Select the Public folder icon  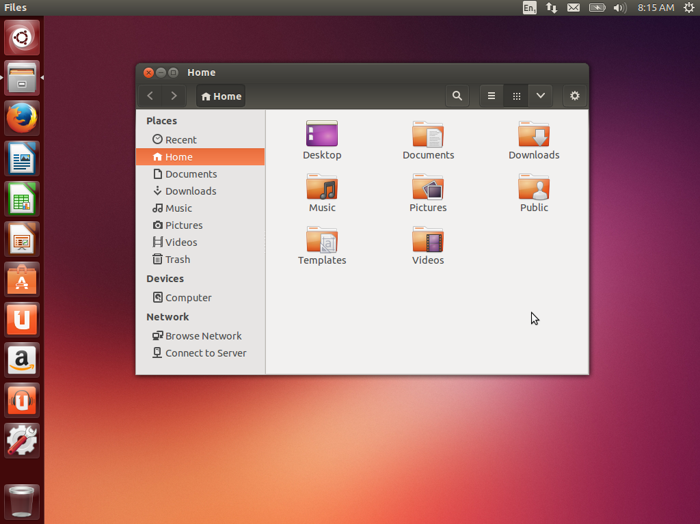point(534,186)
